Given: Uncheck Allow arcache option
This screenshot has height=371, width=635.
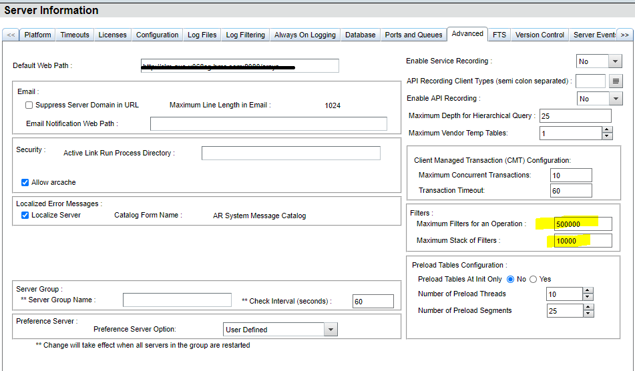Looking at the screenshot, I should [x=25, y=182].
